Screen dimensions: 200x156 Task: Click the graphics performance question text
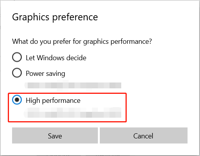(x=82, y=41)
